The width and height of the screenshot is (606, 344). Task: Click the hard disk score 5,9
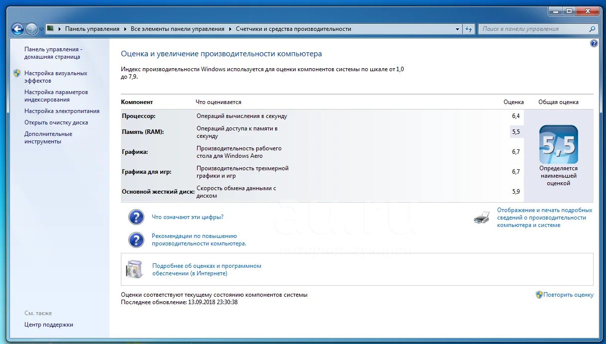(515, 192)
